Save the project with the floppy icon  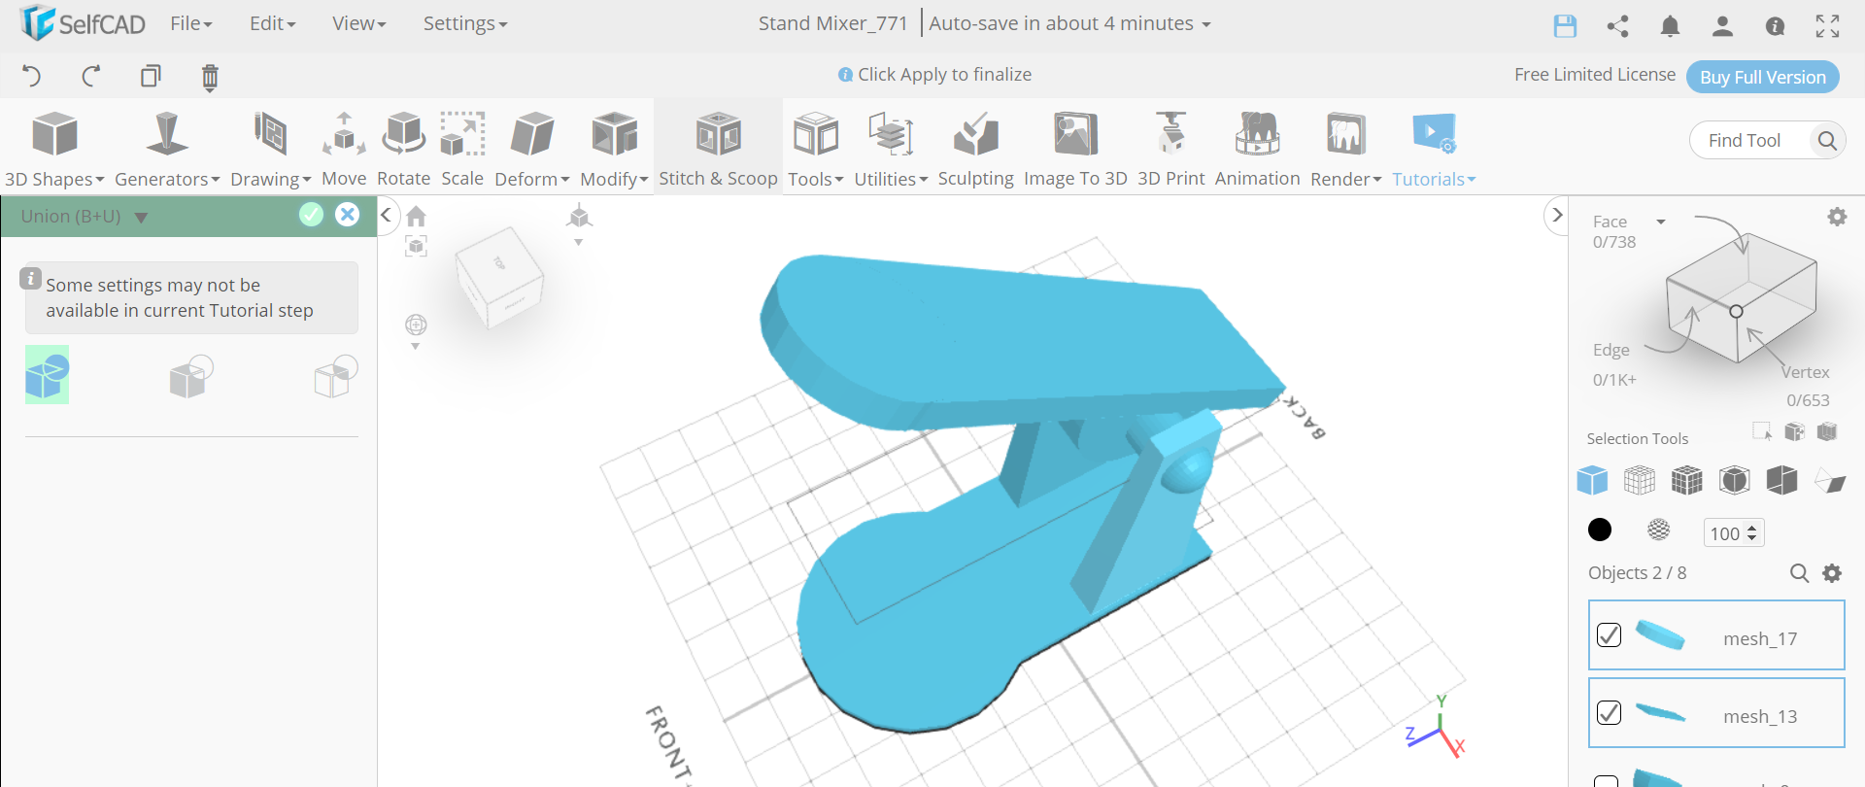[1565, 26]
